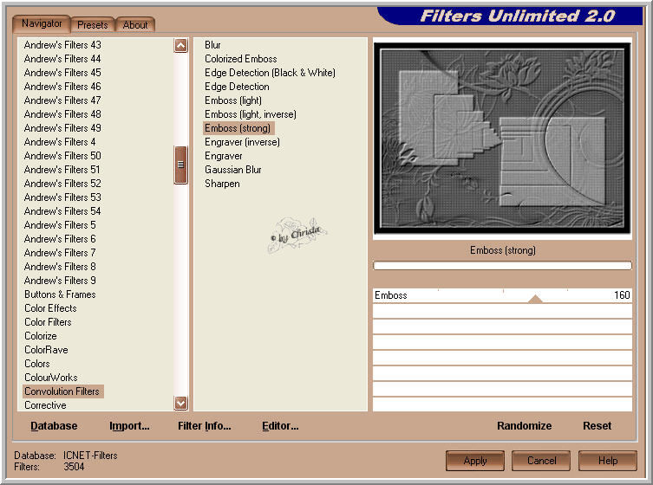Select Andrew's Filters 8 category
The height and width of the screenshot is (485, 653).
[x=60, y=267]
